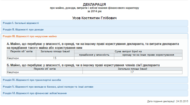Click table Б header 'Загальна площа (кв.м)'
190x105 pixels.
[x=132, y=69]
